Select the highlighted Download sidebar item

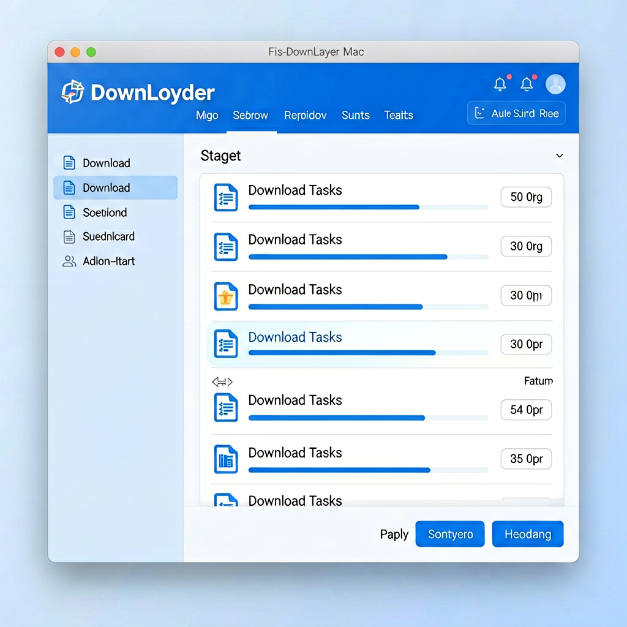pos(115,187)
